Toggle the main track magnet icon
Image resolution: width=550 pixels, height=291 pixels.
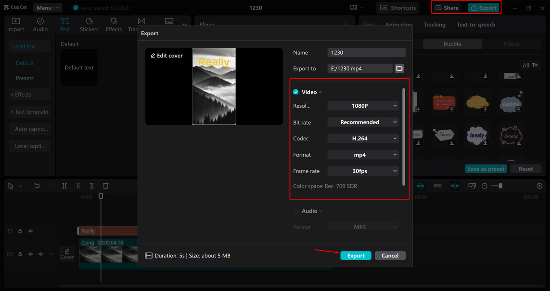pyautogui.click(x=420, y=186)
